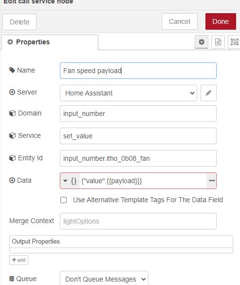Click the Delete button
Viewport: 240px width, 285px height.
(19, 22)
